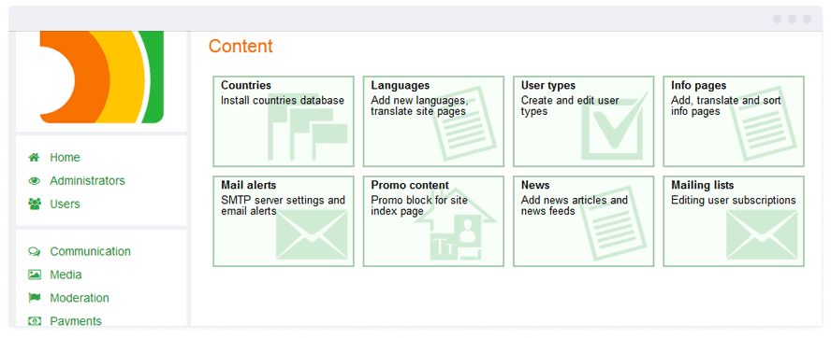Open the Promo content tile
This screenshot has height=338, width=831.
pos(433,221)
